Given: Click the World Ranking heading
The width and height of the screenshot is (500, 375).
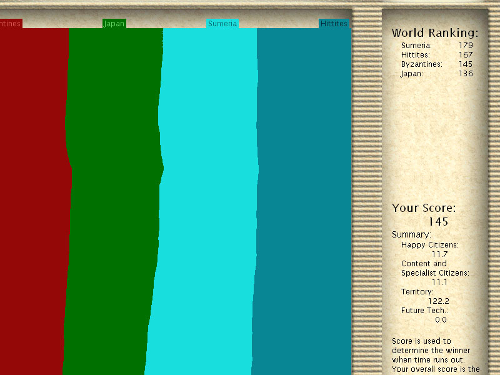Looking at the screenshot, I should pos(434,33).
